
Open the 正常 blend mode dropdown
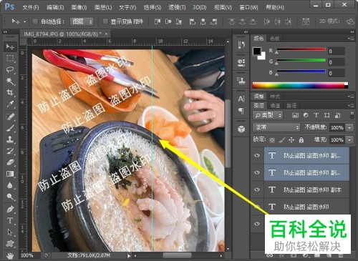click(276, 127)
